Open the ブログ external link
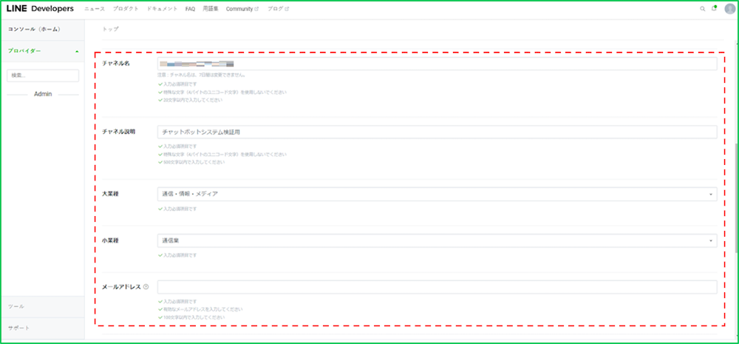This screenshot has height=344, width=739. [x=278, y=9]
